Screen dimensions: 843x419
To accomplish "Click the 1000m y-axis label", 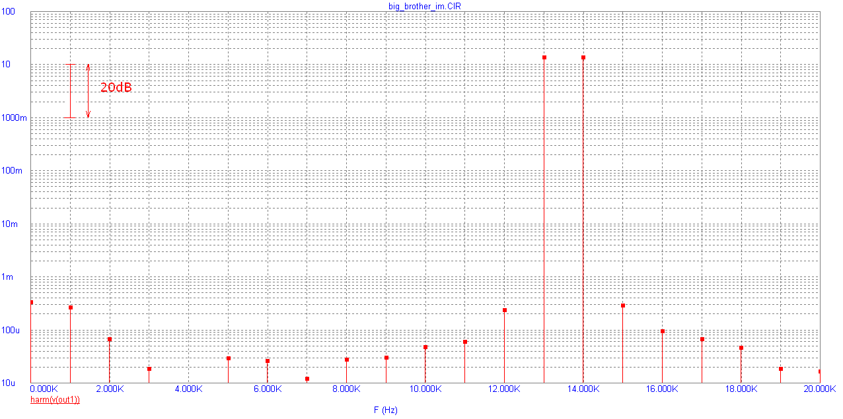I will coord(13,118).
